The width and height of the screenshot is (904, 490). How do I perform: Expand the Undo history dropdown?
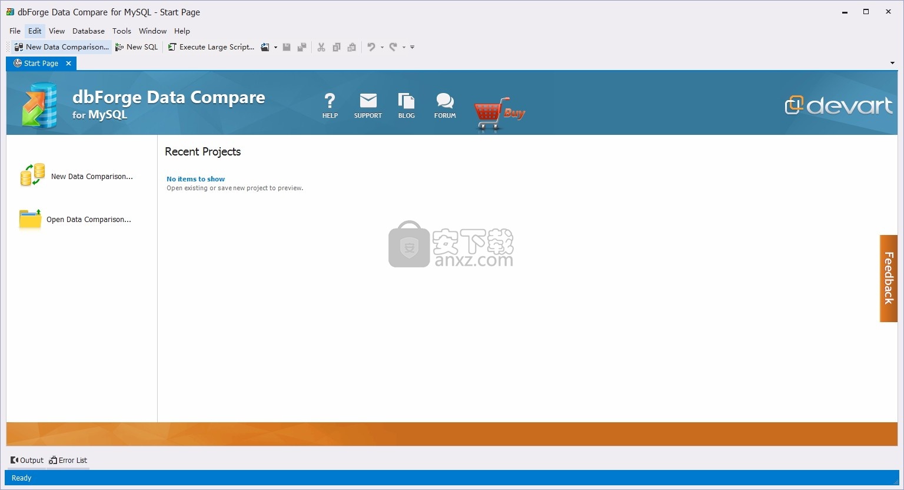tap(382, 47)
